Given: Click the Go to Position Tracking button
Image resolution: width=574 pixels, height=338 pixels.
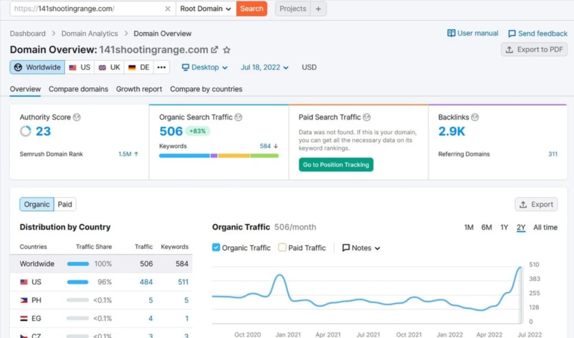Looking at the screenshot, I should (336, 165).
